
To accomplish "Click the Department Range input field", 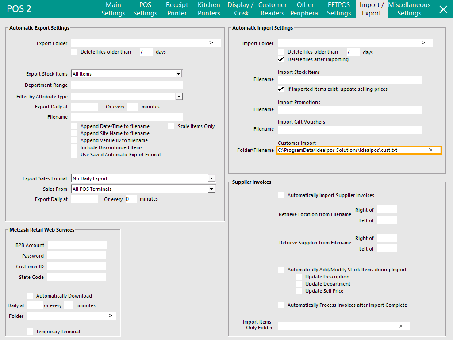I will tap(127, 85).
